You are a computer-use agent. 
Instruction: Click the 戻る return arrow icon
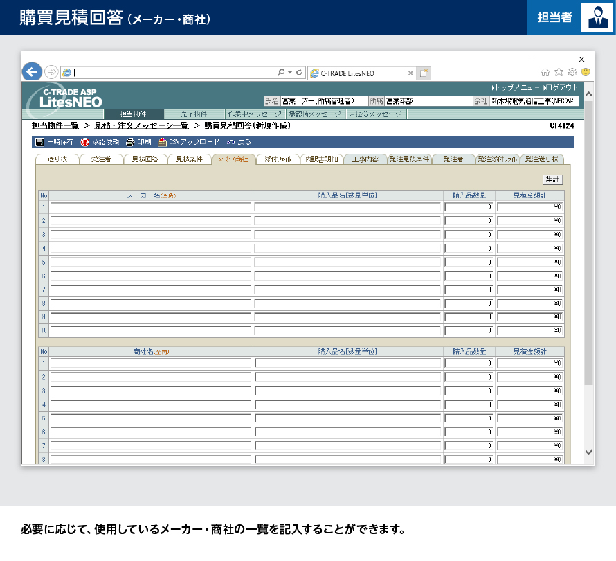point(230,142)
